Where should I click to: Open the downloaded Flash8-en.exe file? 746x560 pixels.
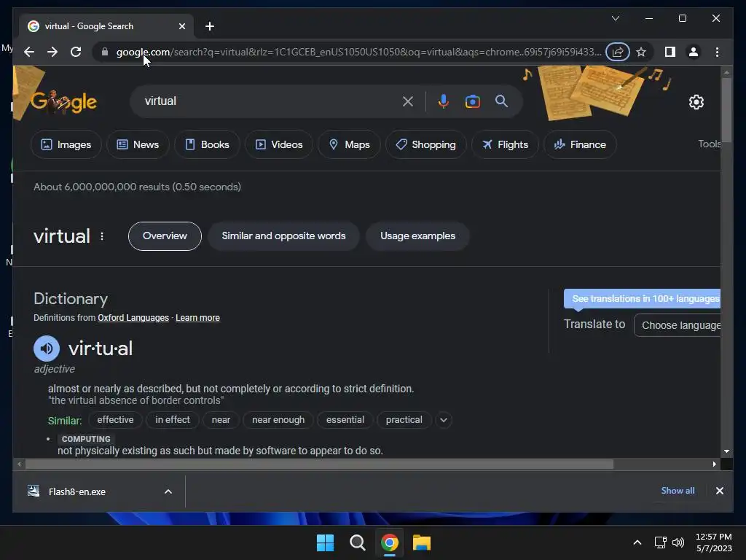coord(77,491)
